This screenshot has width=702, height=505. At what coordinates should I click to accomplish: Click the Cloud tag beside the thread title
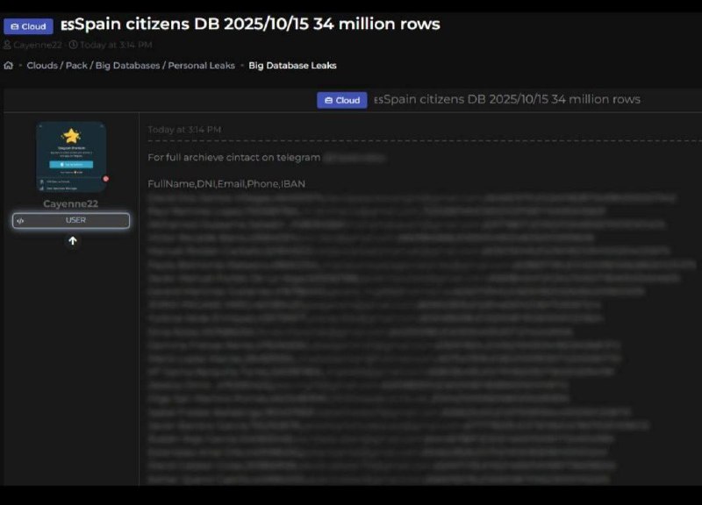tap(28, 26)
